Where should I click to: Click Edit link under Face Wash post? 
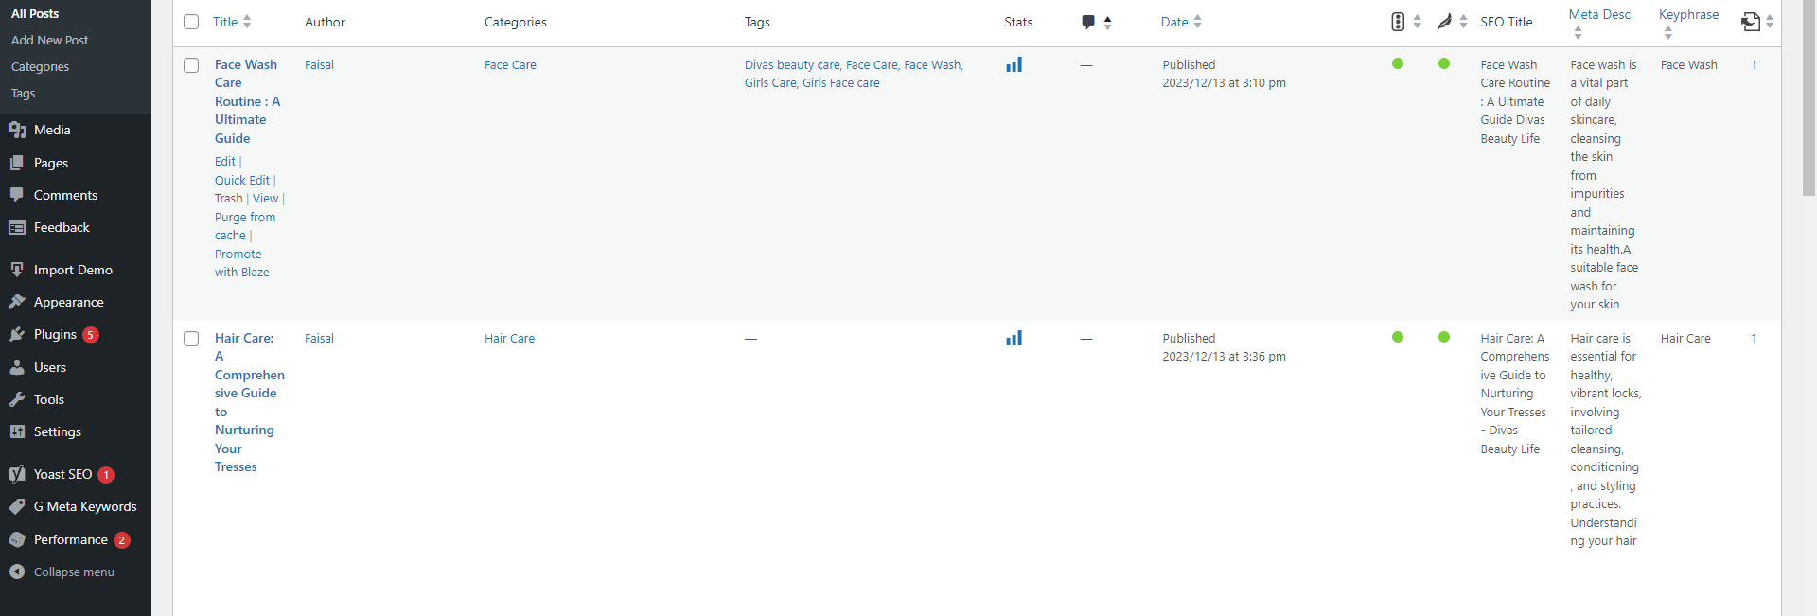pos(225,162)
